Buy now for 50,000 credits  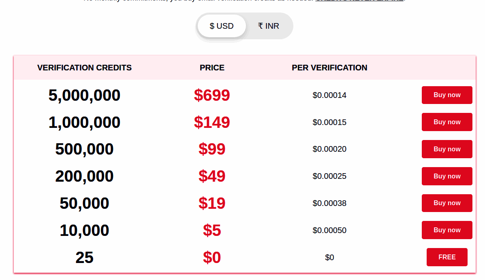[x=447, y=203]
